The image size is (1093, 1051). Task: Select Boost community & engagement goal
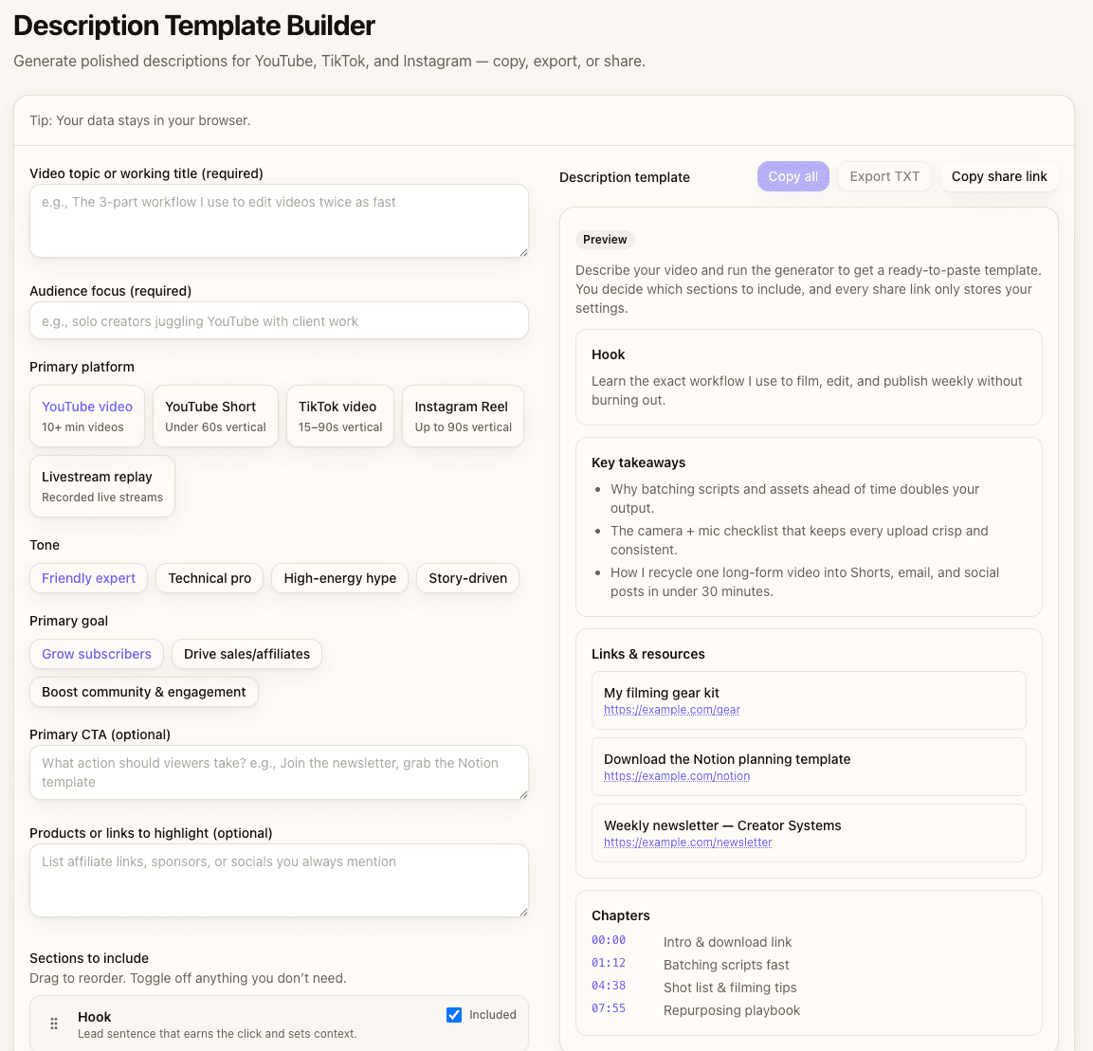click(143, 692)
